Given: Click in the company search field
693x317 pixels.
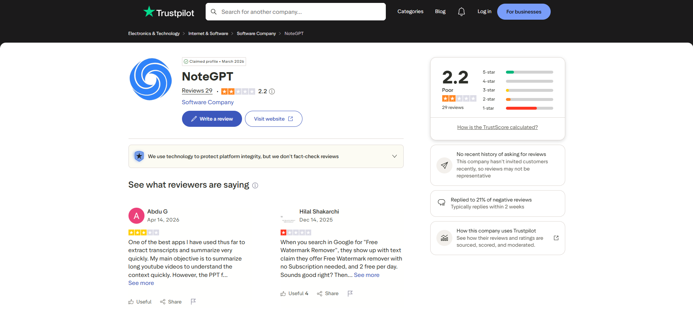Looking at the screenshot, I should coord(296,12).
